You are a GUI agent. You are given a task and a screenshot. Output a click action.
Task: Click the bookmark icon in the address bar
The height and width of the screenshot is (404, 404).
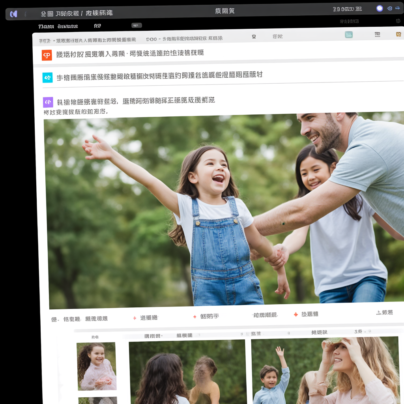(x=254, y=36)
